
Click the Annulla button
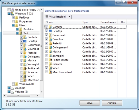(112, 103)
